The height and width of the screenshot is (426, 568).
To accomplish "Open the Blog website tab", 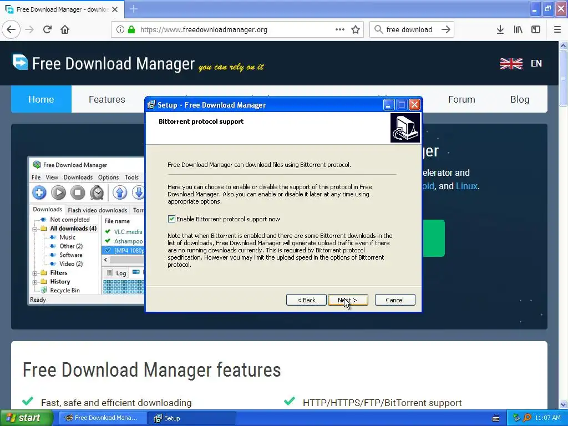I will click(x=520, y=99).
